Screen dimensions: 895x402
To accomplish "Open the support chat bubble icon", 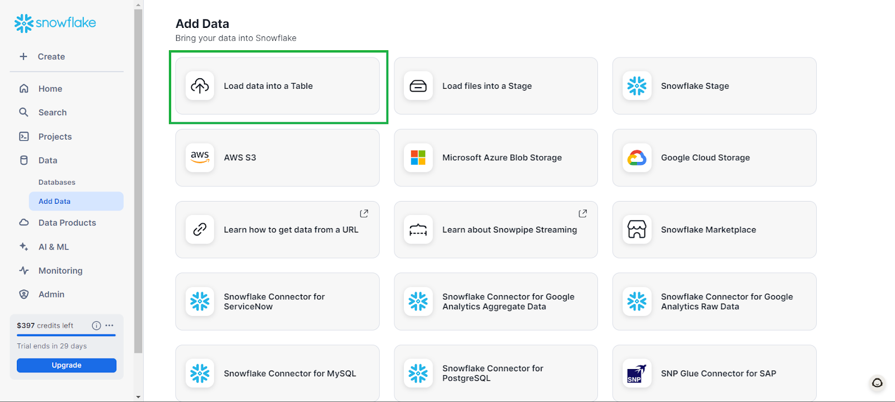I will (x=877, y=382).
